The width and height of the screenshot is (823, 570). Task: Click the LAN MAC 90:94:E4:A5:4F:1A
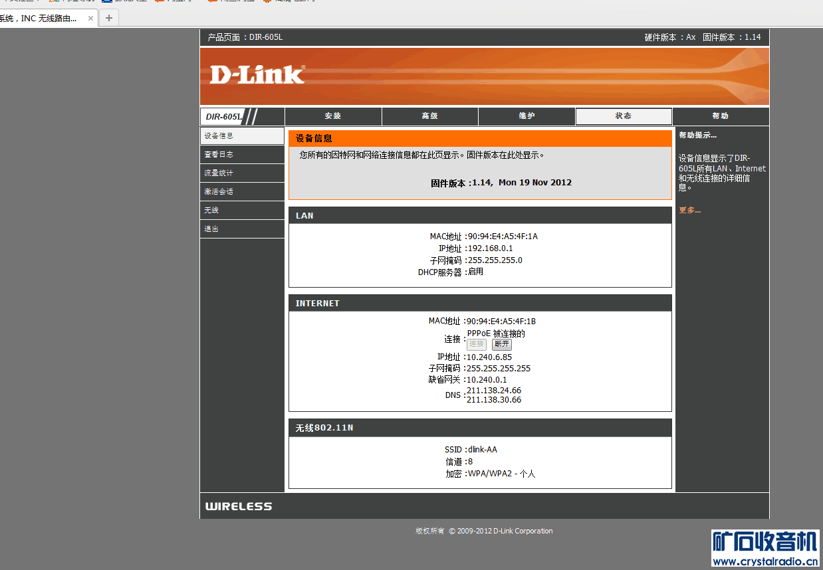503,237
